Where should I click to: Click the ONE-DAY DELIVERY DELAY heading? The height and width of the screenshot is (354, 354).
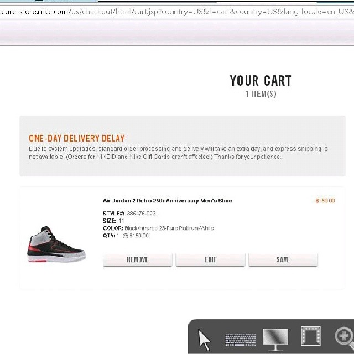tap(77, 138)
